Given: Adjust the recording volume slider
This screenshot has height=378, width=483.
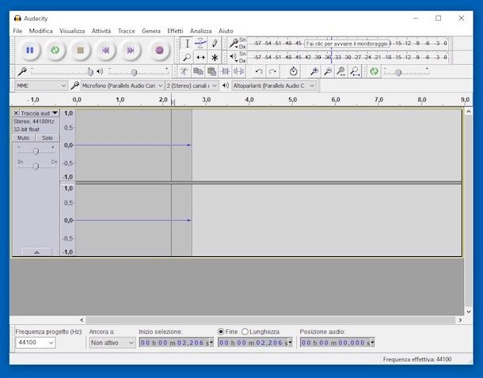Looking at the screenshot, I should (90, 72).
